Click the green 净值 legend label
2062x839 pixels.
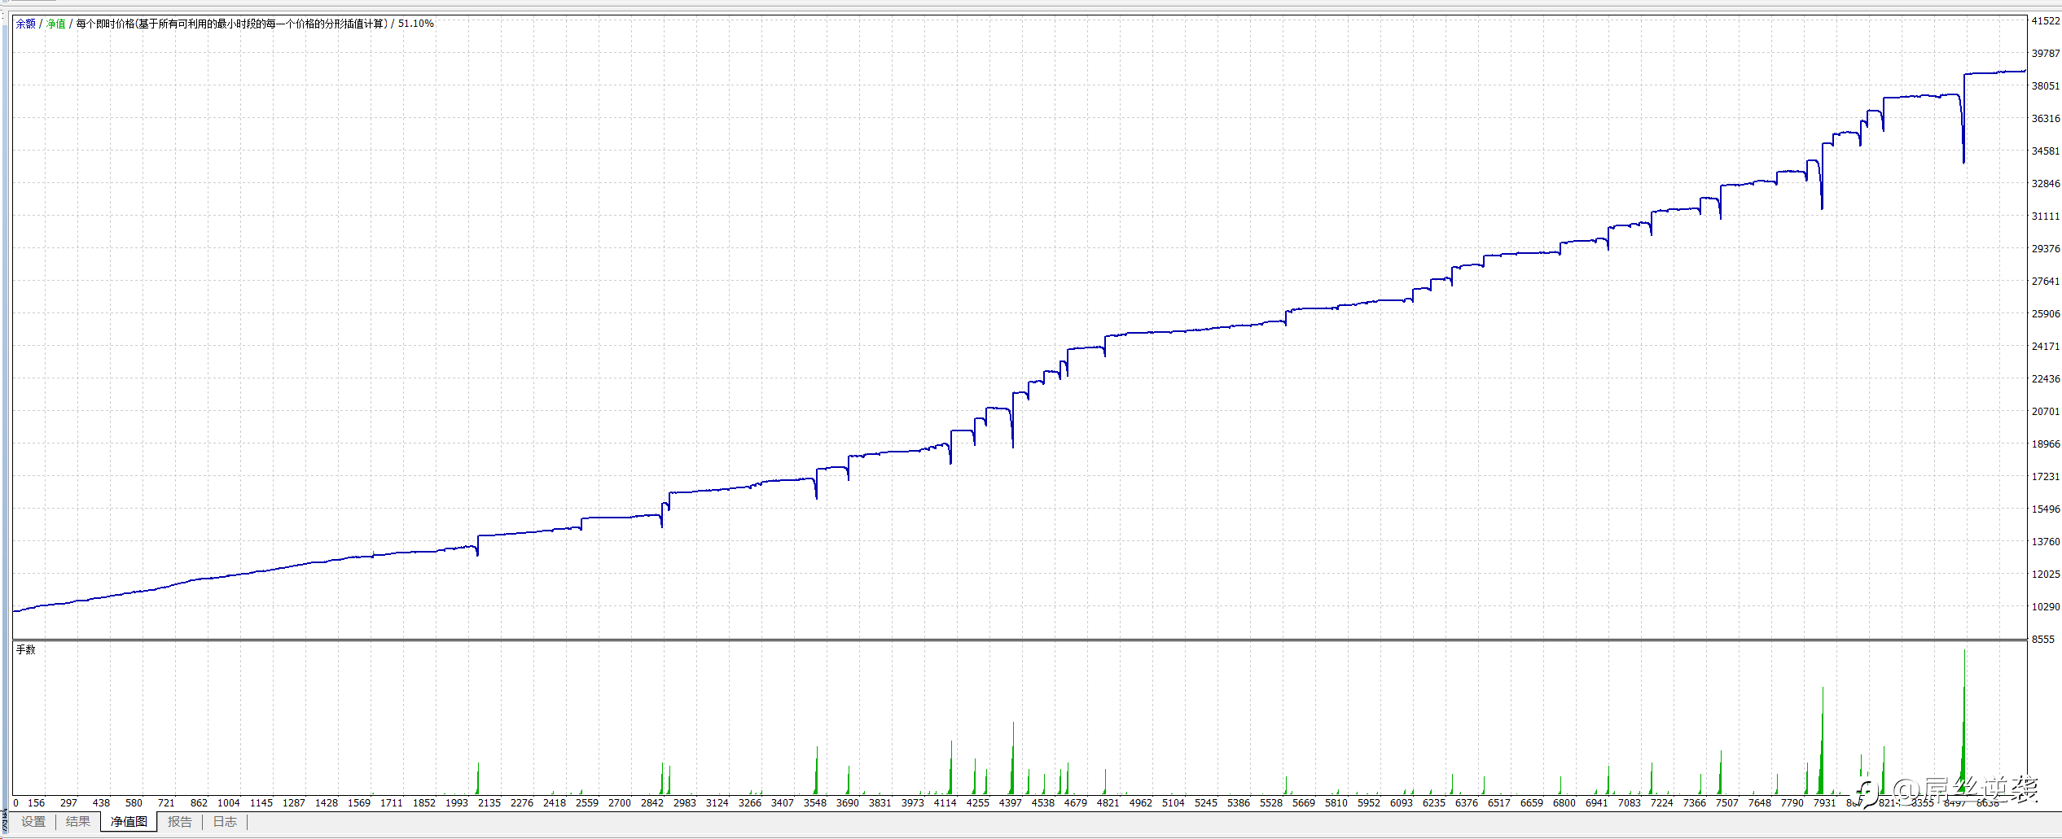[x=55, y=24]
